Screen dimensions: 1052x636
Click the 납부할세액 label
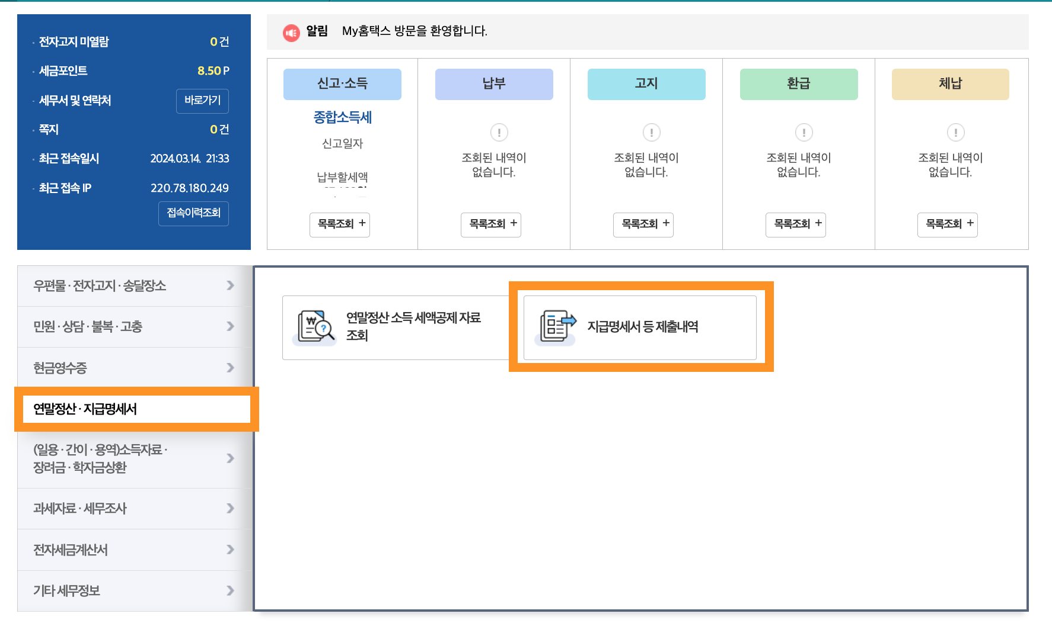(343, 177)
